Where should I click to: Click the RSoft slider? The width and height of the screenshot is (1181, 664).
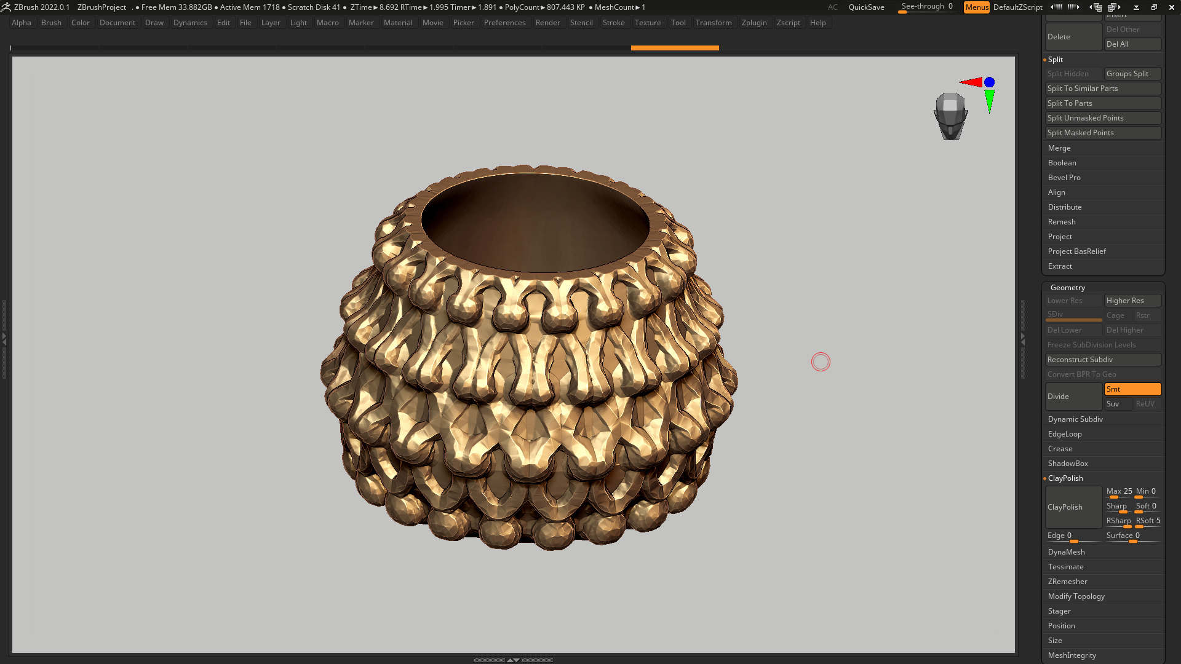(1148, 521)
